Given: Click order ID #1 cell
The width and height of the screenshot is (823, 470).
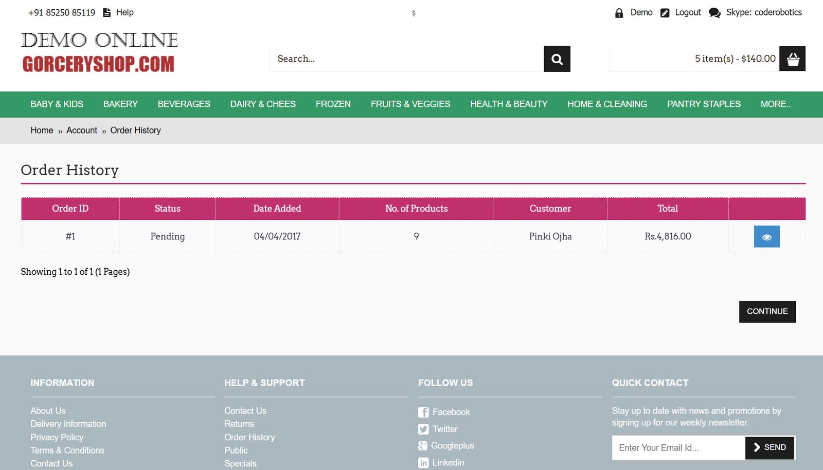Looking at the screenshot, I should pos(70,237).
